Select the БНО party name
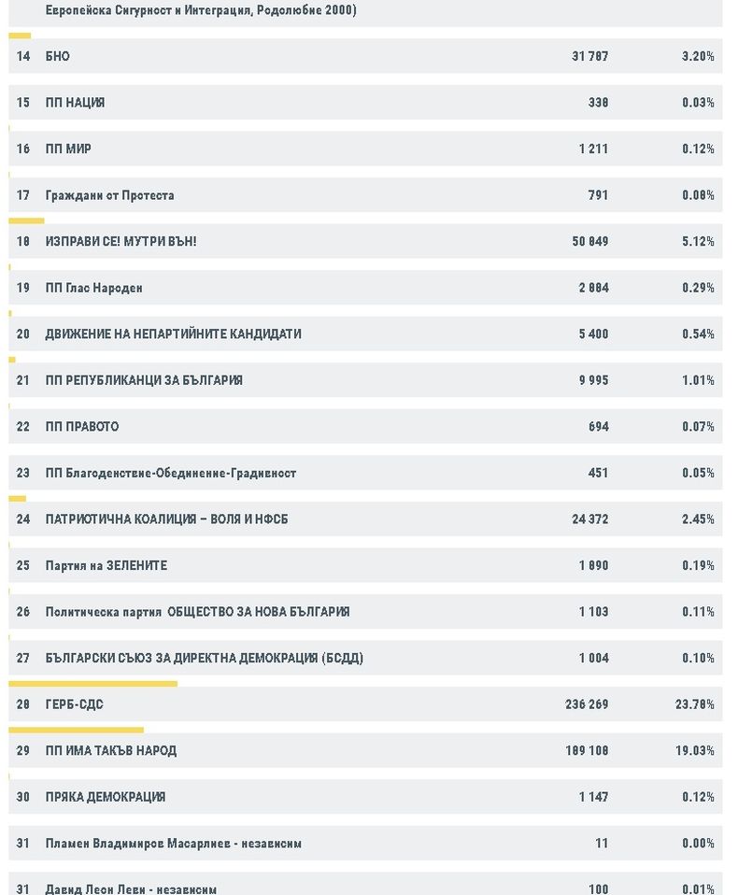This screenshot has width=738, height=895. click(57, 56)
